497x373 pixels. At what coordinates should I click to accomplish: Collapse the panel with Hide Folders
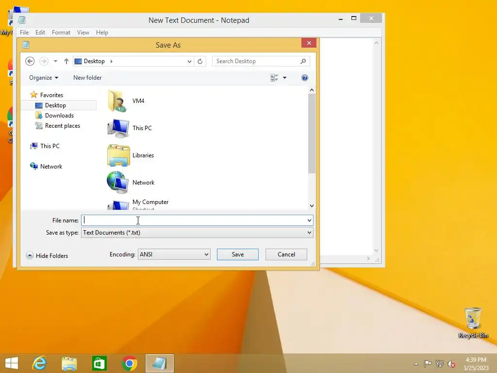pyautogui.click(x=47, y=255)
